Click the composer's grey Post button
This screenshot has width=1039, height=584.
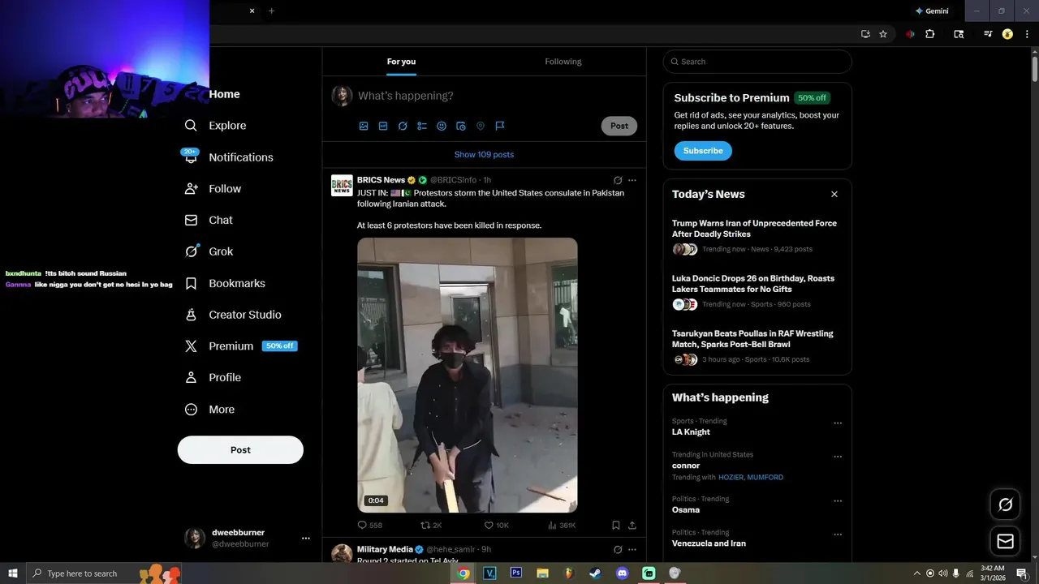pos(619,126)
